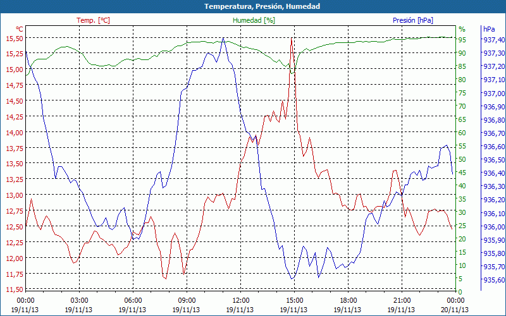Click the 936,20 pressure axis value
The image size is (506, 316).
[x=493, y=200]
